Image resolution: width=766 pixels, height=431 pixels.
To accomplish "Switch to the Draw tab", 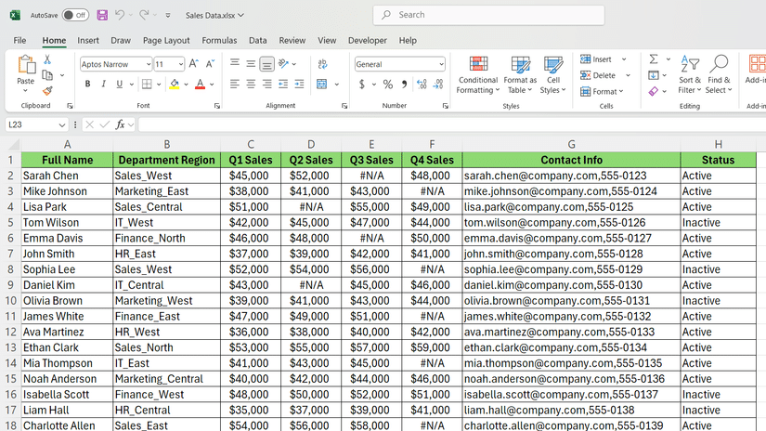I will click(121, 41).
